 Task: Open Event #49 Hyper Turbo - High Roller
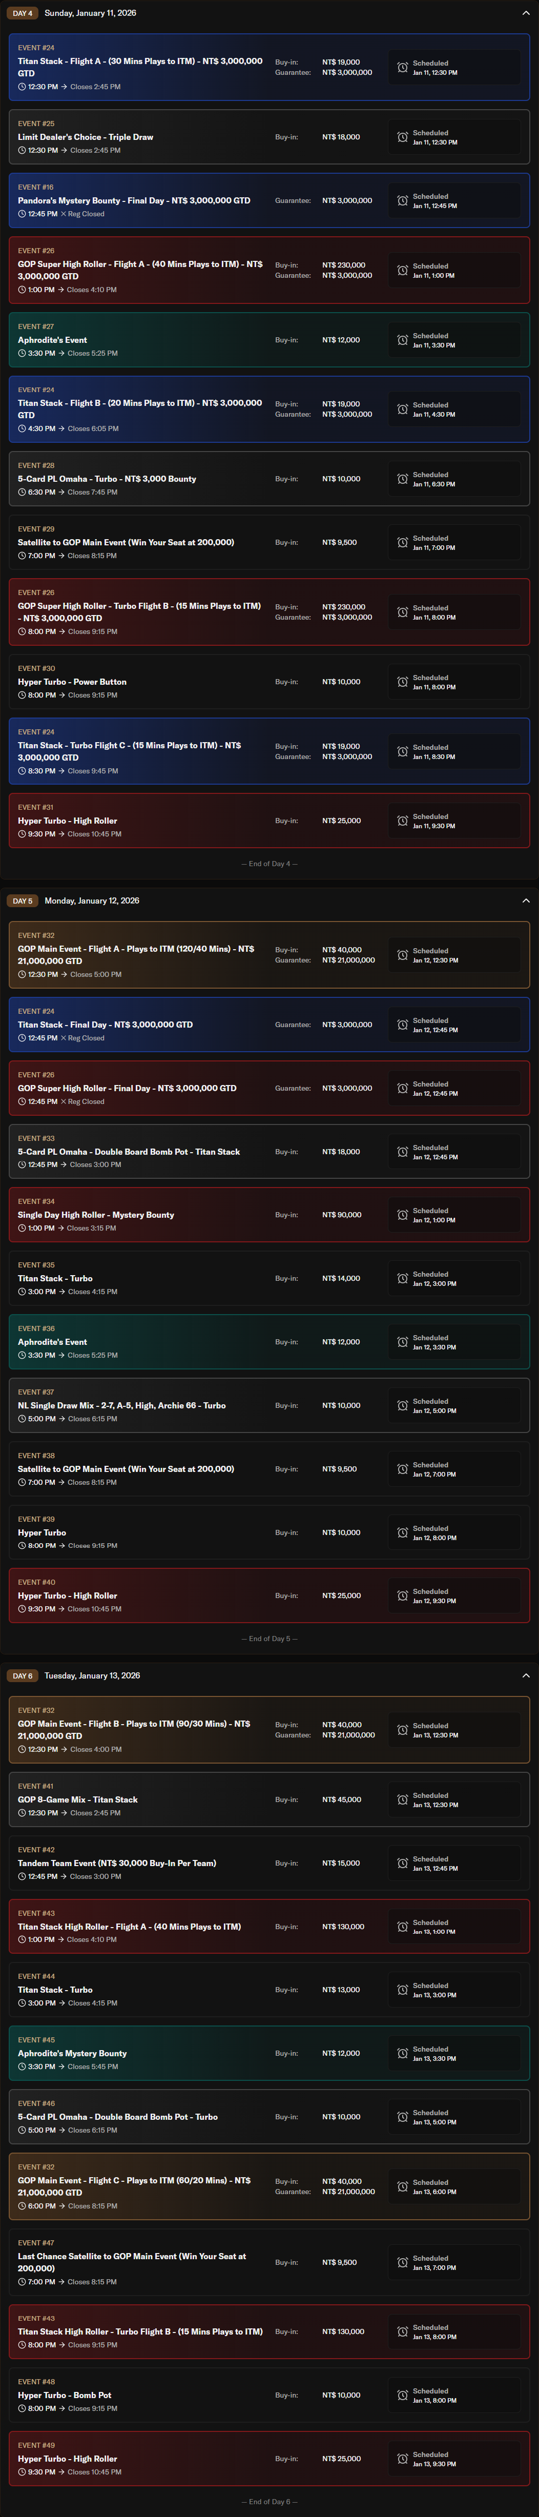[68, 2459]
